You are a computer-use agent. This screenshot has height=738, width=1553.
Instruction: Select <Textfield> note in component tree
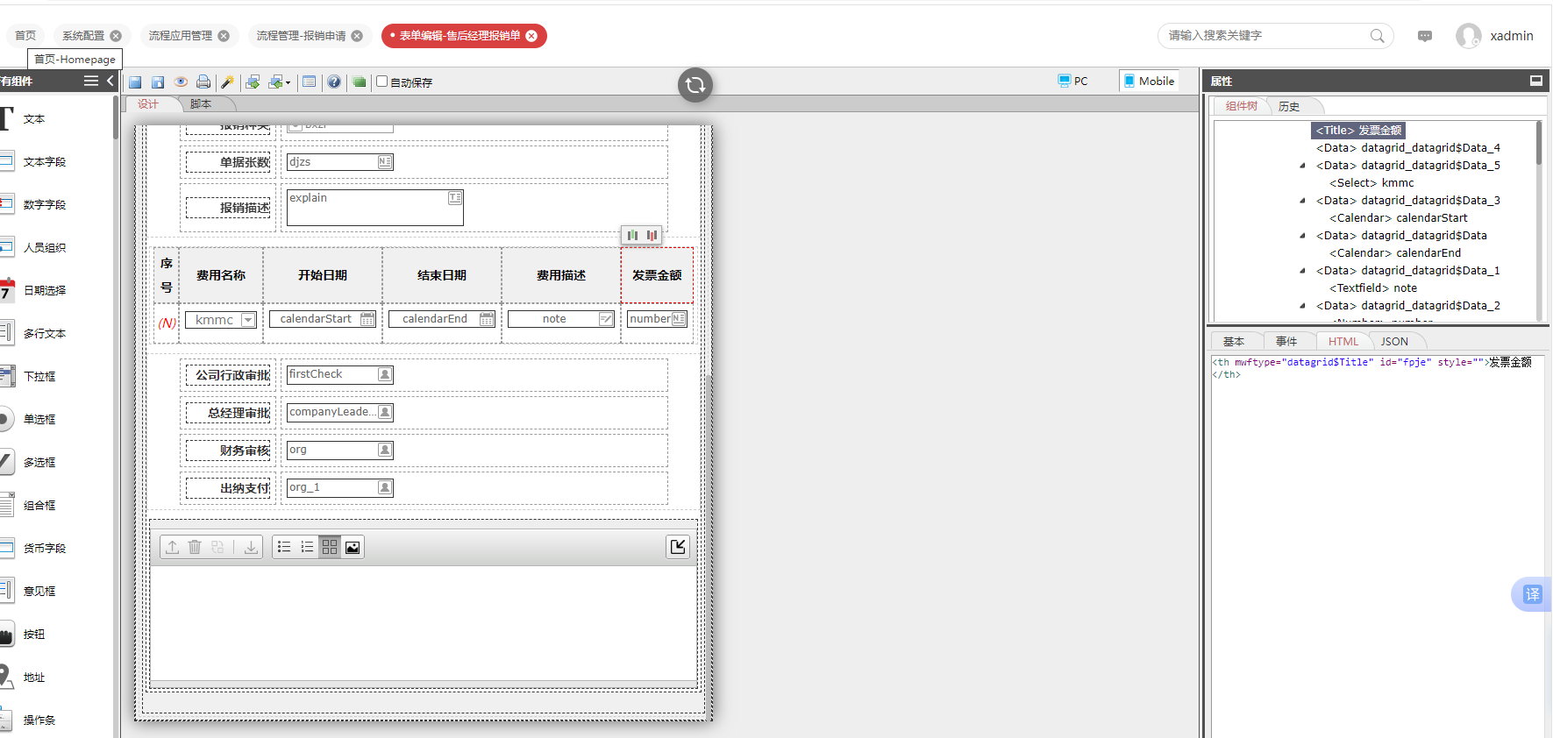coord(1373,288)
